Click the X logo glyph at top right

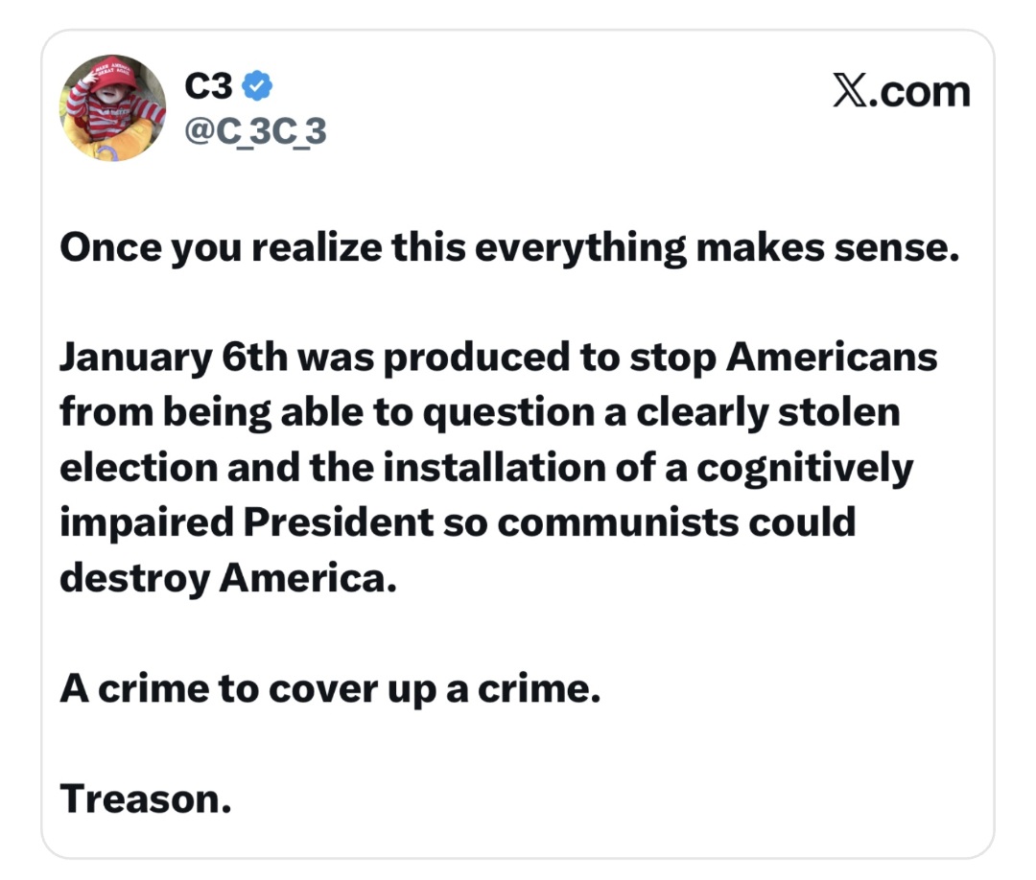coord(850,92)
